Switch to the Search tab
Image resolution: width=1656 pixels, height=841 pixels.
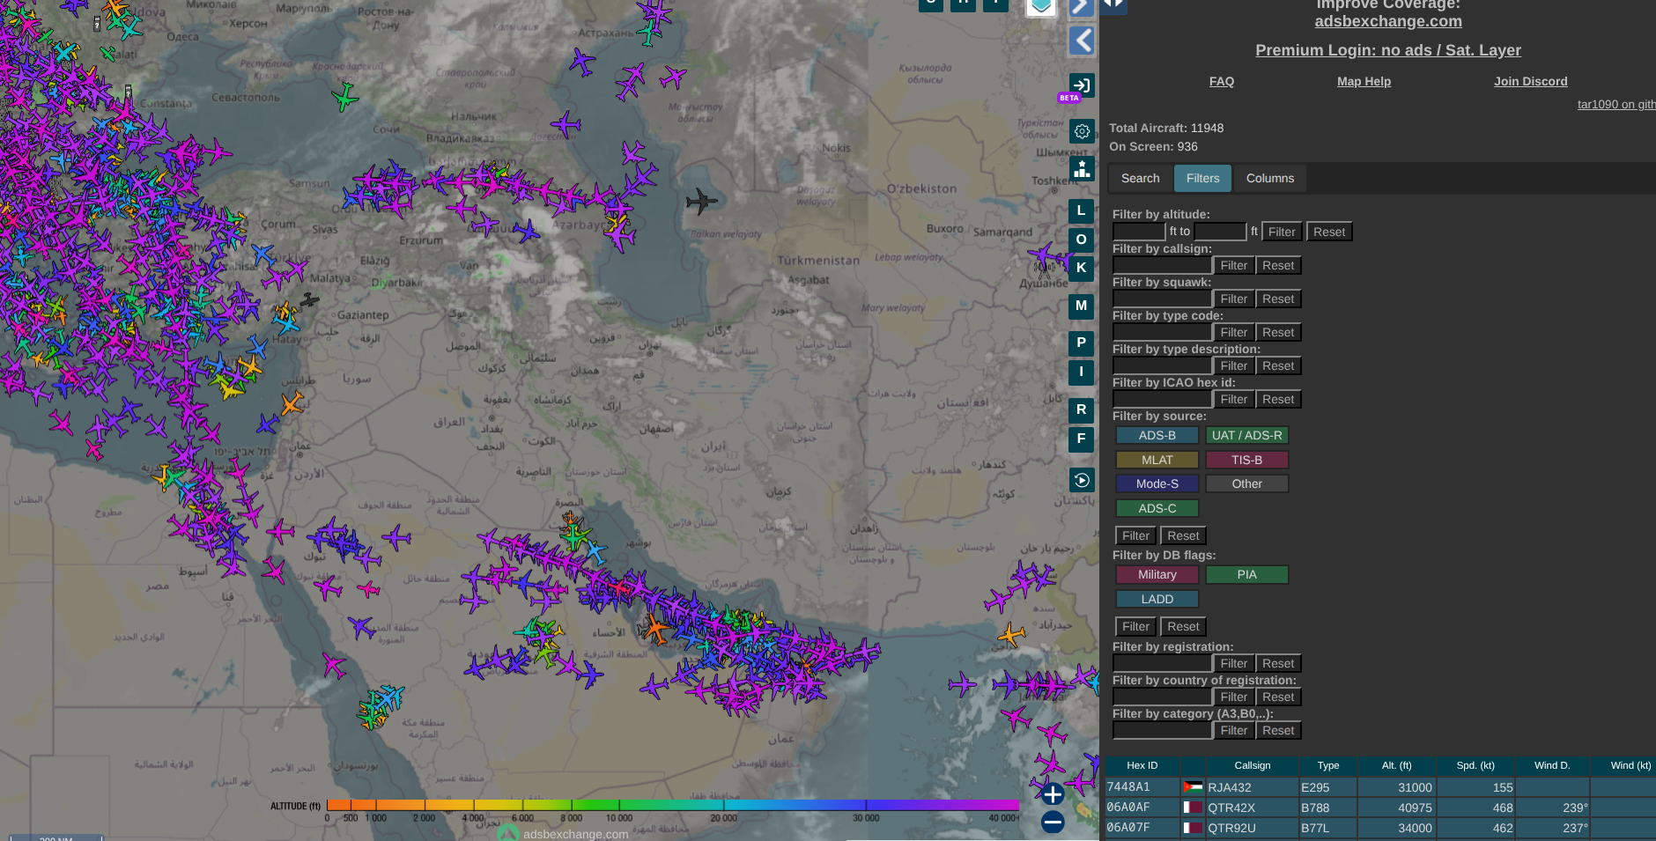click(1140, 178)
